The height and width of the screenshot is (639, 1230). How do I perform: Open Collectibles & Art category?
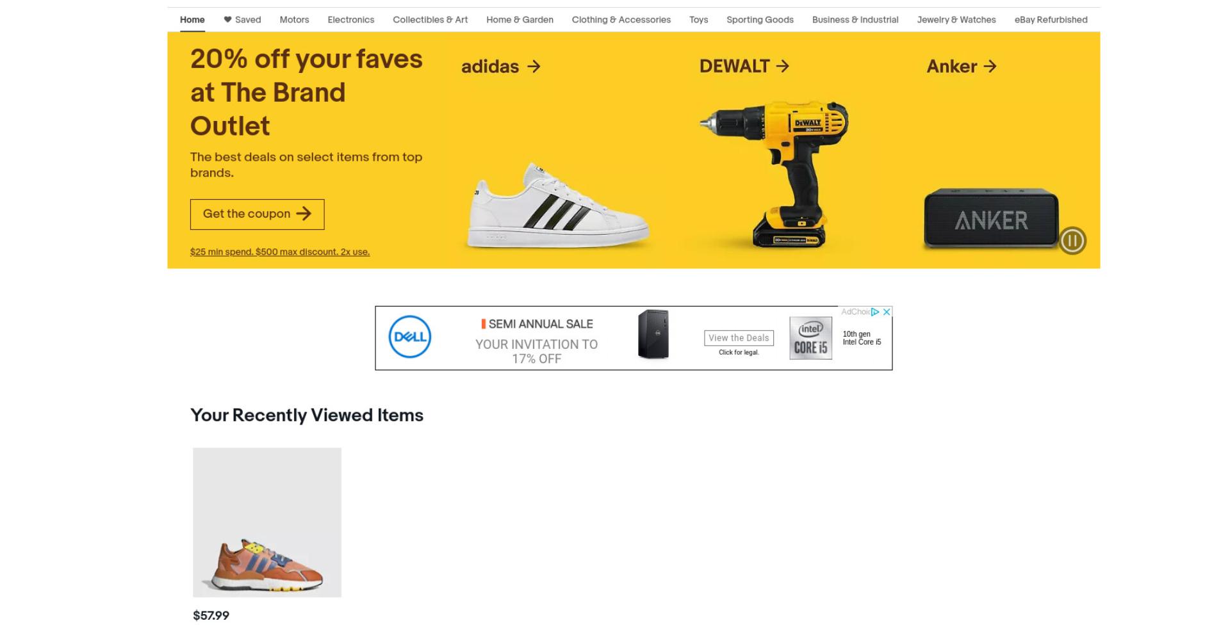(x=430, y=20)
